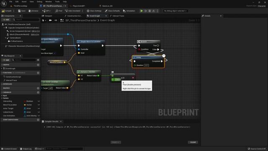This screenshot has width=268, height=151.
Task: Open the Diff dropdown
Action: (x=46, y=11)
